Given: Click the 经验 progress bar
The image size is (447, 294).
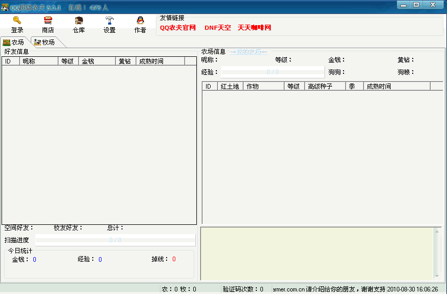Looking at the screenshot, I should coord(272,72).
